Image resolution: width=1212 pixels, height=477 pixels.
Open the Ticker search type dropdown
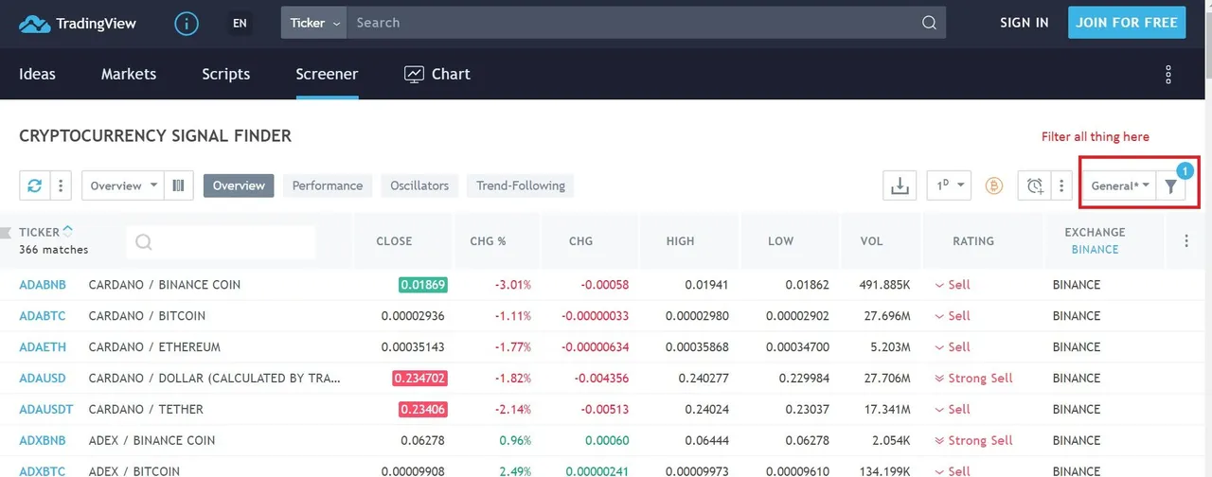[314, 23]
